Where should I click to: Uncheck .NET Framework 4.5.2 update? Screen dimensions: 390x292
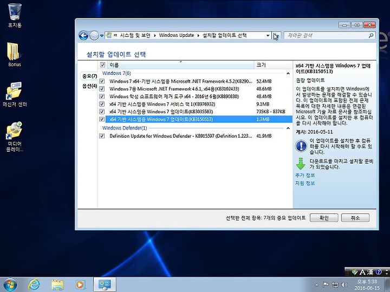[x=102, y=81]
